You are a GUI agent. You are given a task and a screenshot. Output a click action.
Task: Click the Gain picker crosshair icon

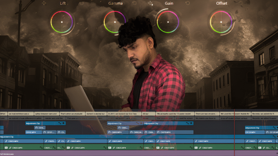point(150,3)
